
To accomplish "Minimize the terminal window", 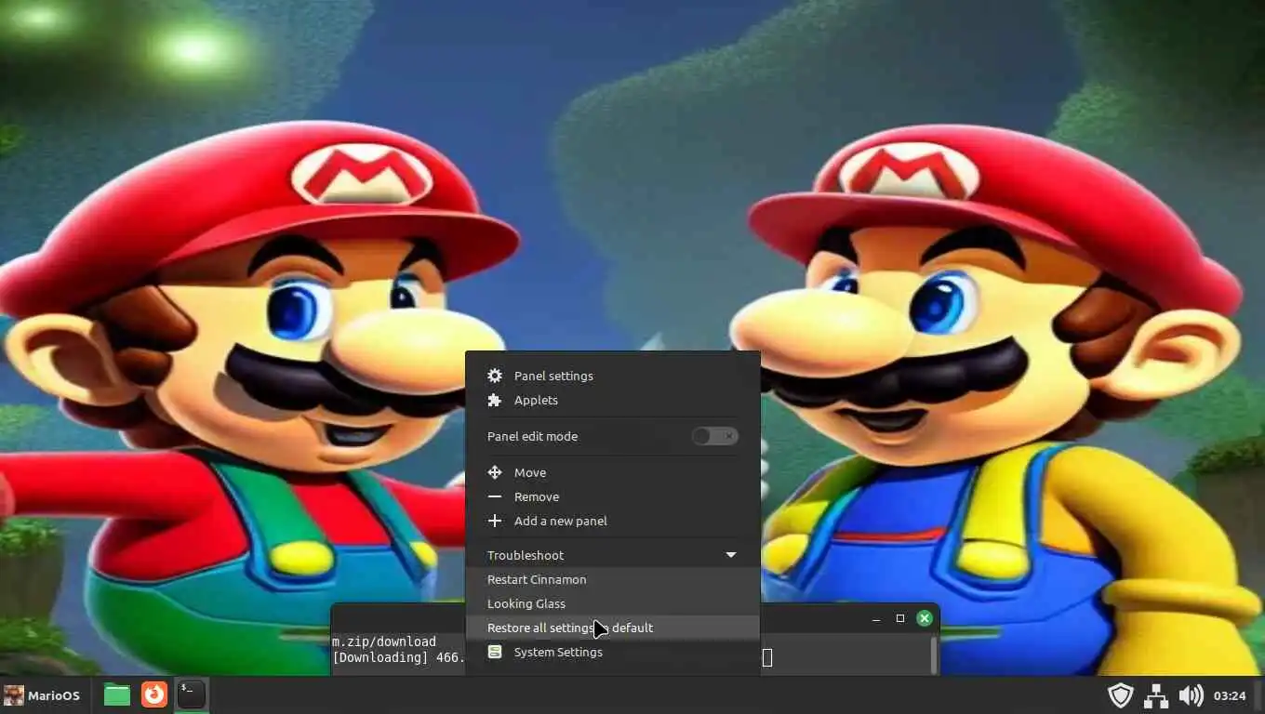I will [876, 618].
